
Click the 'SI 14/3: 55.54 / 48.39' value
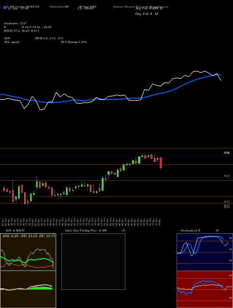pyautogui.click(x=36, y=27)
